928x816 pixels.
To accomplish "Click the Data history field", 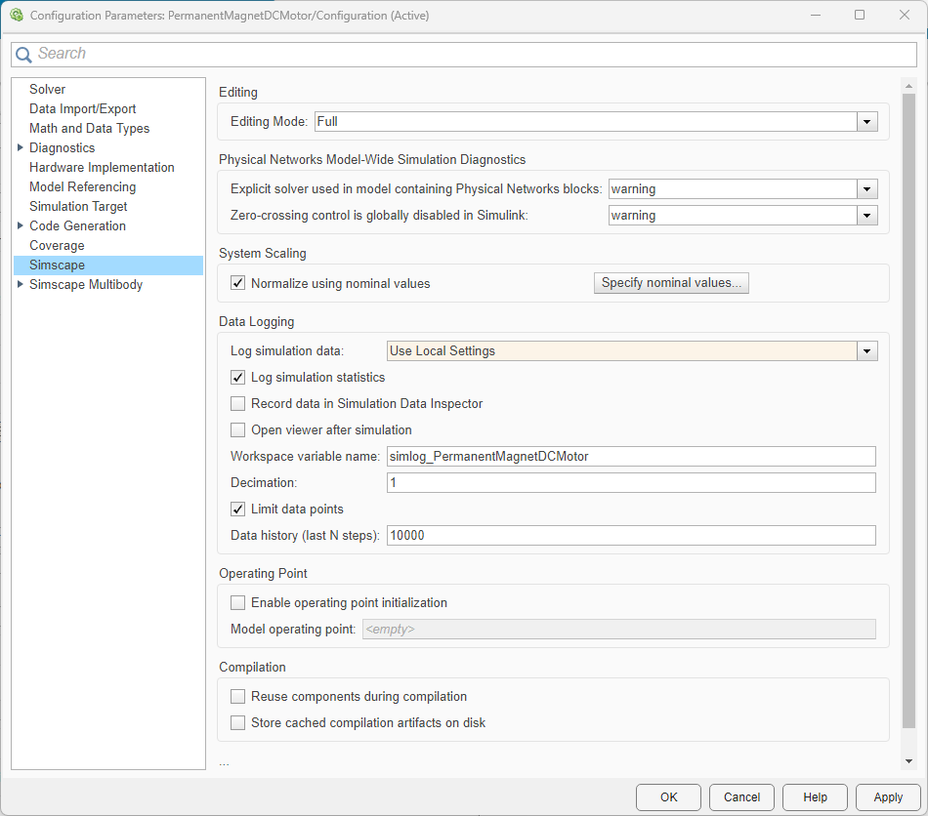I will click(631, 535).
